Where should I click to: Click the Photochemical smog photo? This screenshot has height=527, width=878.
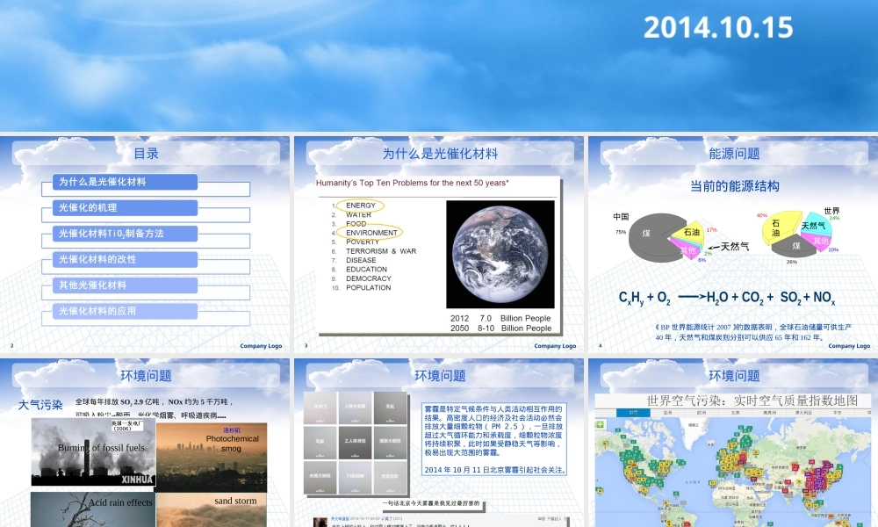(x=212, y=457)
